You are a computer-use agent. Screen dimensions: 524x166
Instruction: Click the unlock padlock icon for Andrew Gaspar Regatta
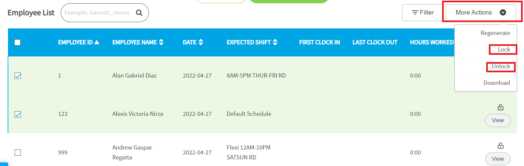pos(500,146)
